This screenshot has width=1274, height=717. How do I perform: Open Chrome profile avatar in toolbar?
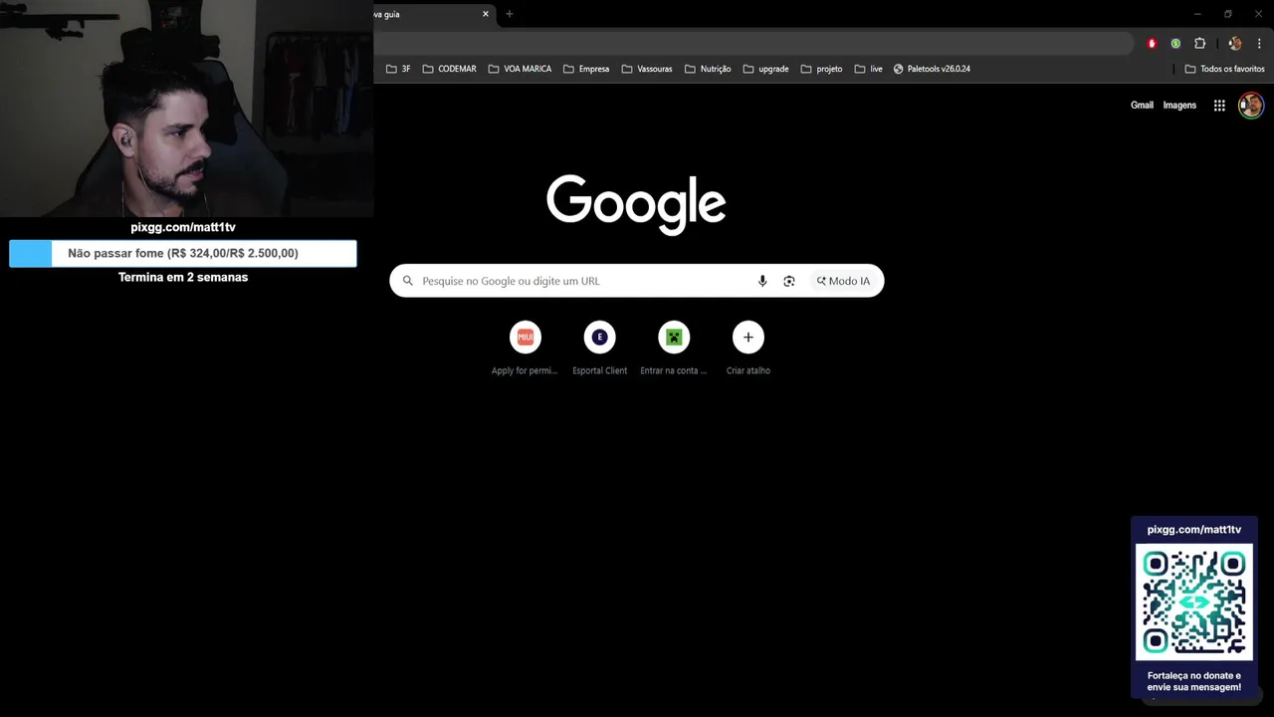pos(1235,44)
